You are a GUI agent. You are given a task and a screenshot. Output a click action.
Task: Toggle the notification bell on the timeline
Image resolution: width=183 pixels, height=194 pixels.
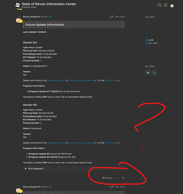click(154, 73)
